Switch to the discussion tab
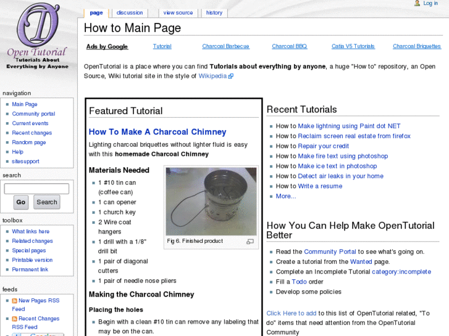 tap(130, 13)
